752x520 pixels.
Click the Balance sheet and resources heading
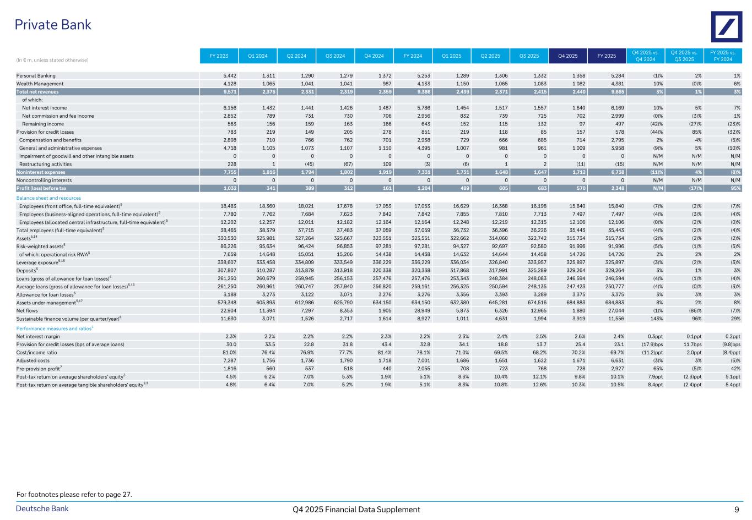pos(48,198)
